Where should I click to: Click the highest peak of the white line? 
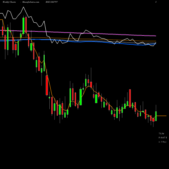(23, 7)
